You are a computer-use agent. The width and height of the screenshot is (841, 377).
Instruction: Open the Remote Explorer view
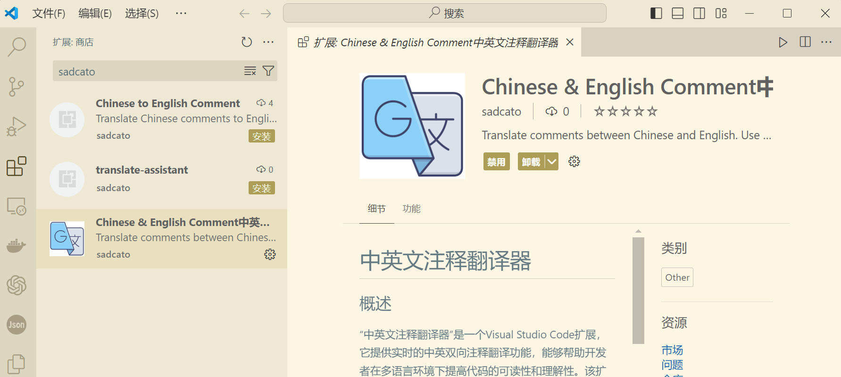point(17,206)
